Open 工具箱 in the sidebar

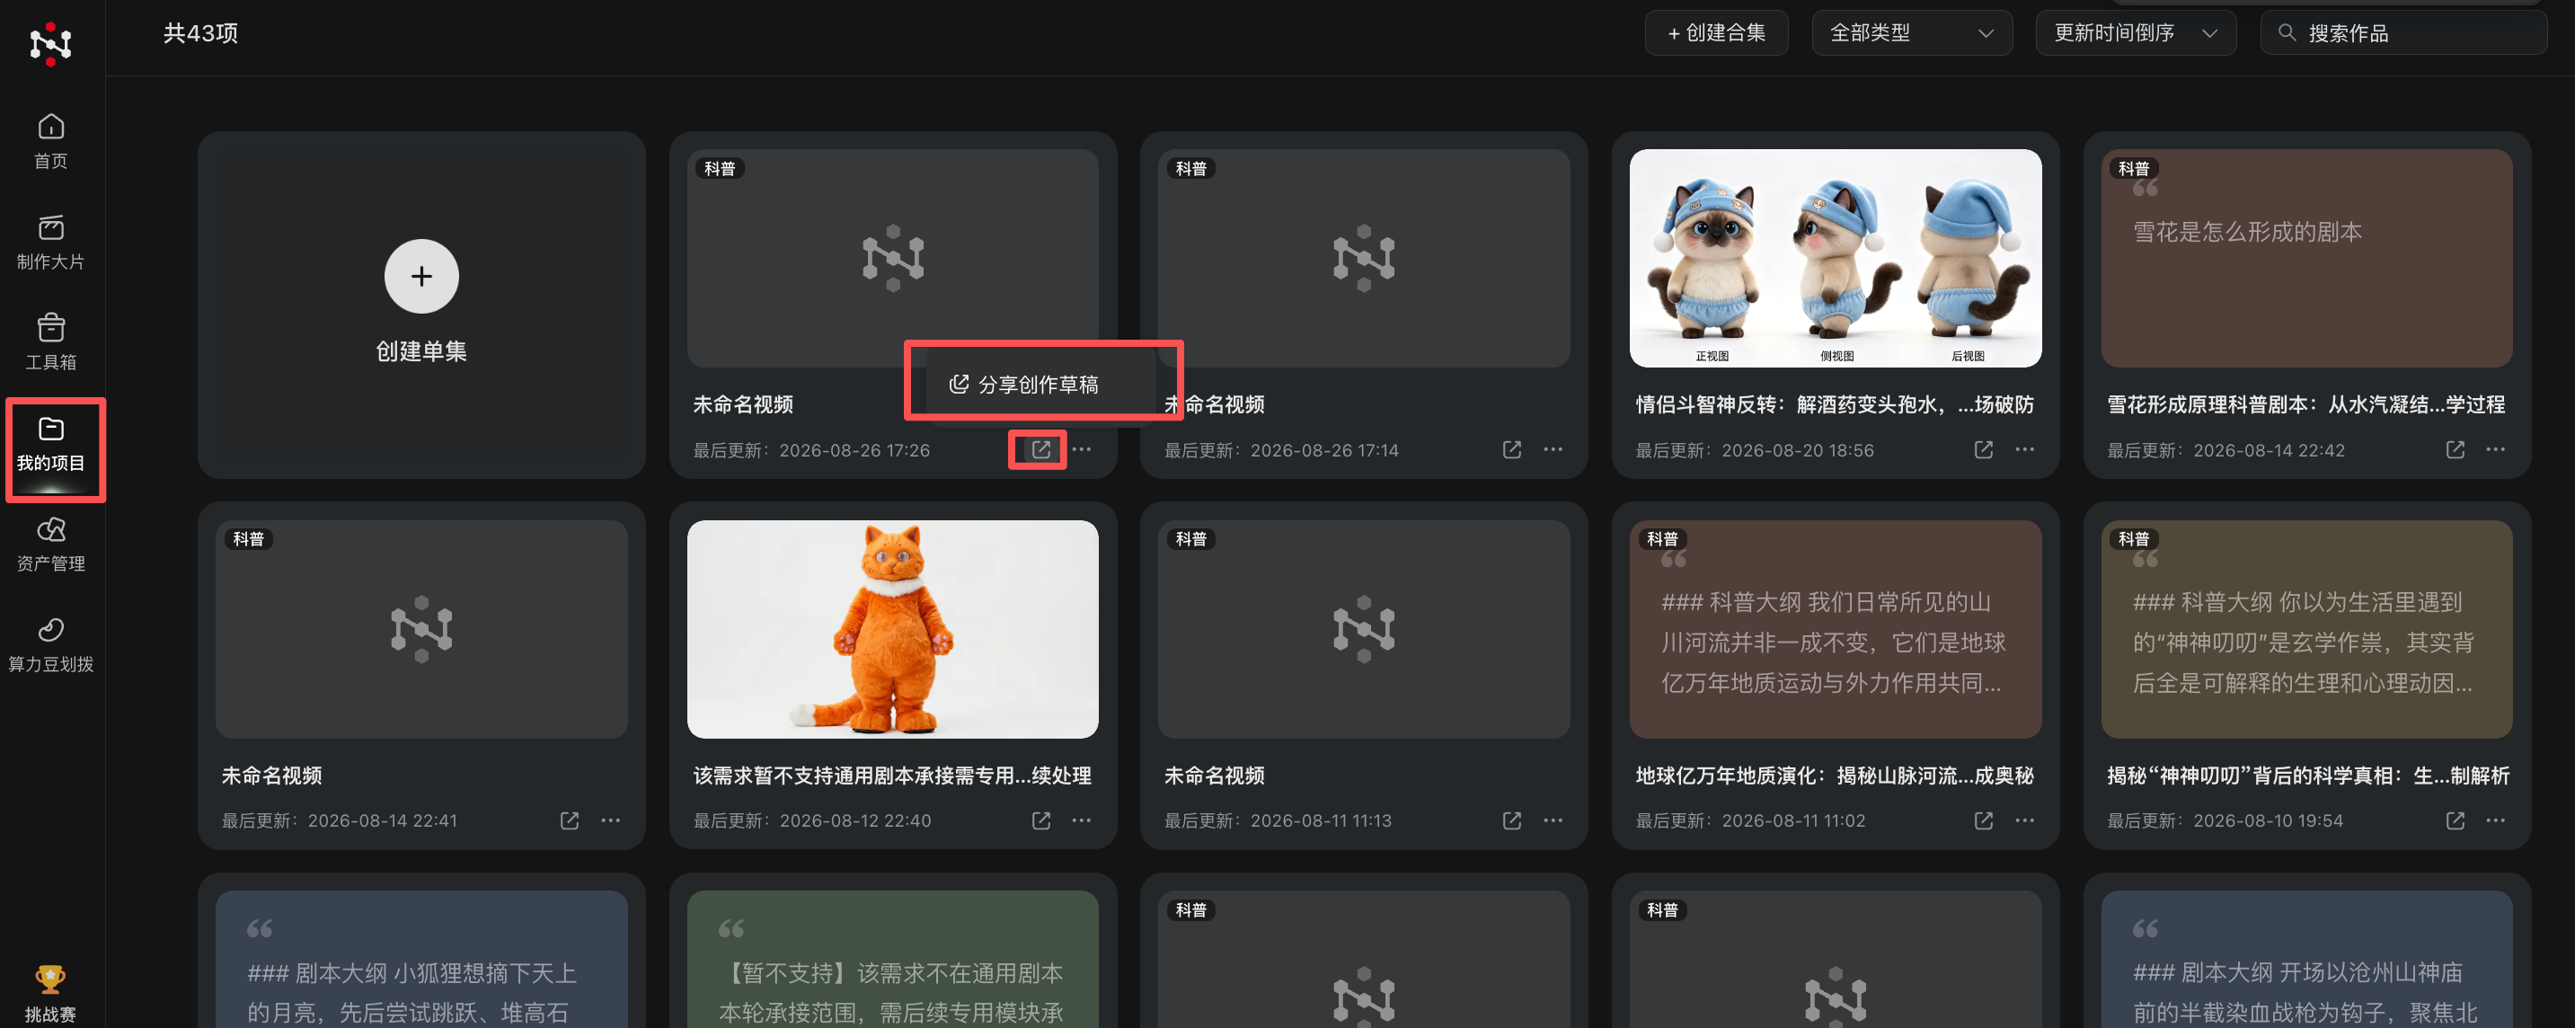click(51, 342)
